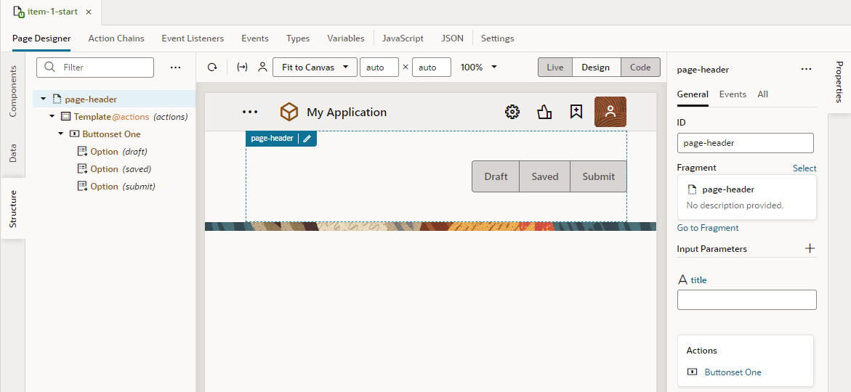Screen dimensions: 851x392
Task: Collapse the Buttonset One node
Action: 61,134
